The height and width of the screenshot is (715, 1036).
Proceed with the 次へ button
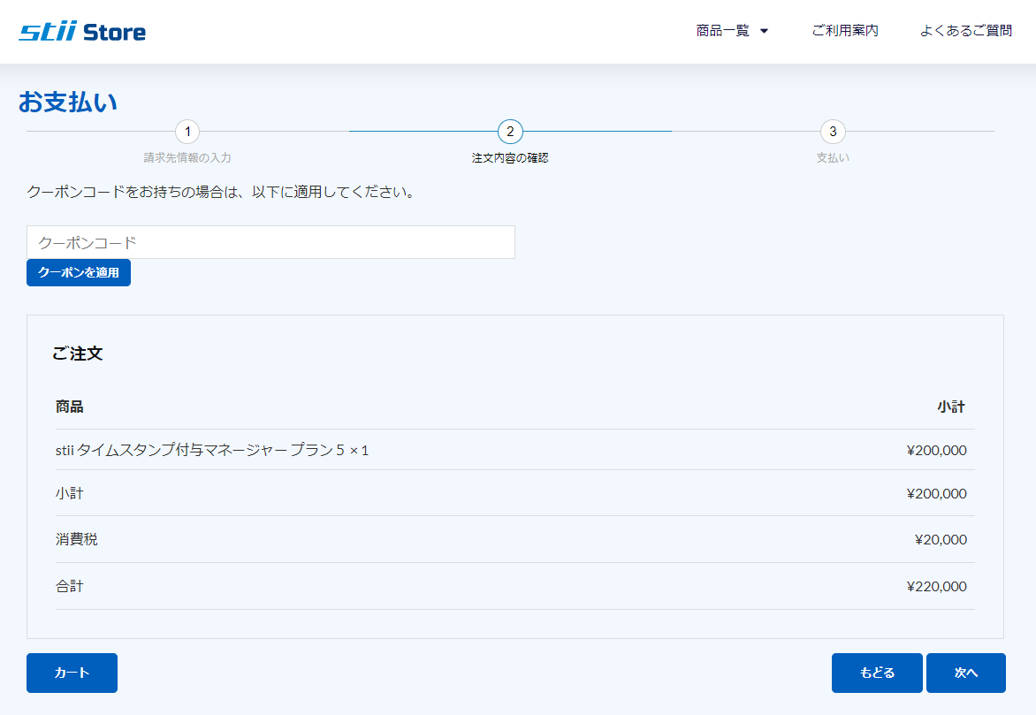(965, 673)
